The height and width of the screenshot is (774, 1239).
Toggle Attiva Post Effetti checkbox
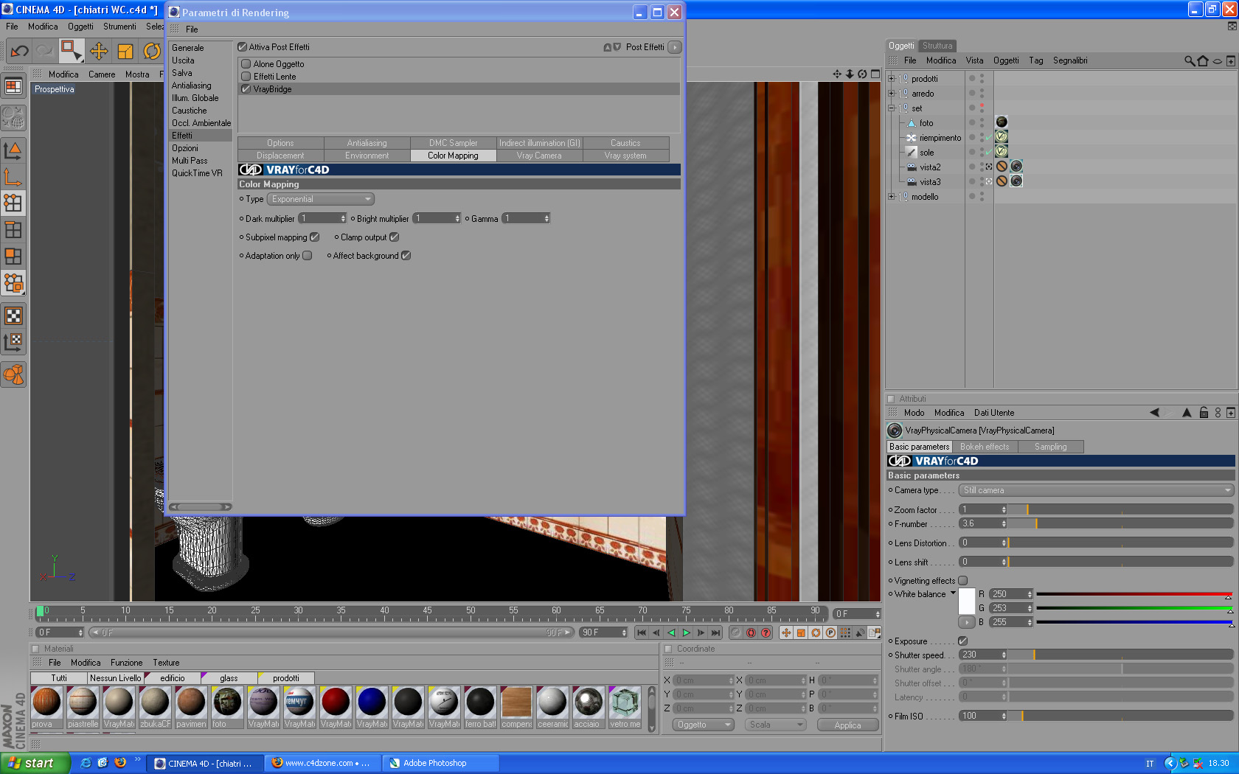pos(243,47)
